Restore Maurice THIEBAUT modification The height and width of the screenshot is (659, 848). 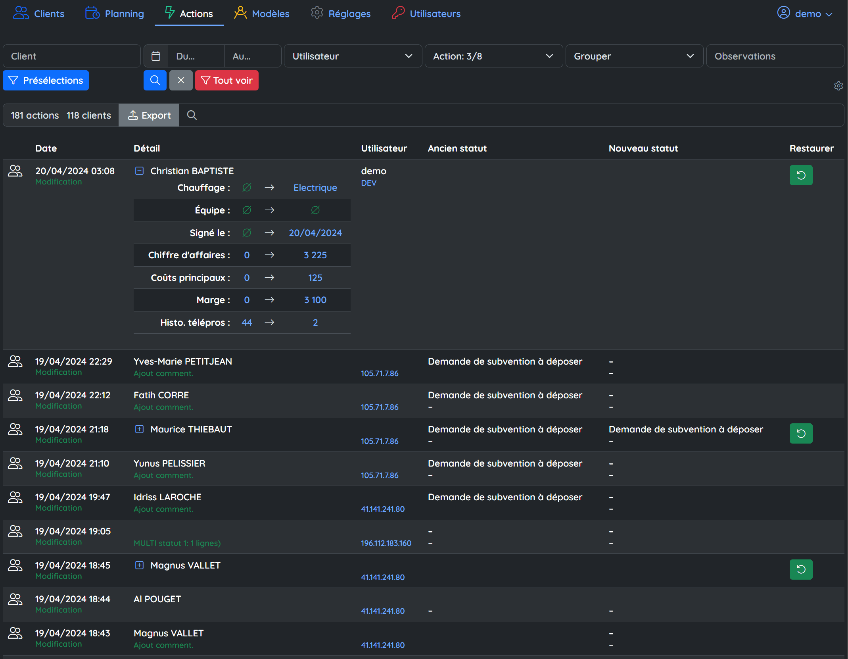pos(801,434)
